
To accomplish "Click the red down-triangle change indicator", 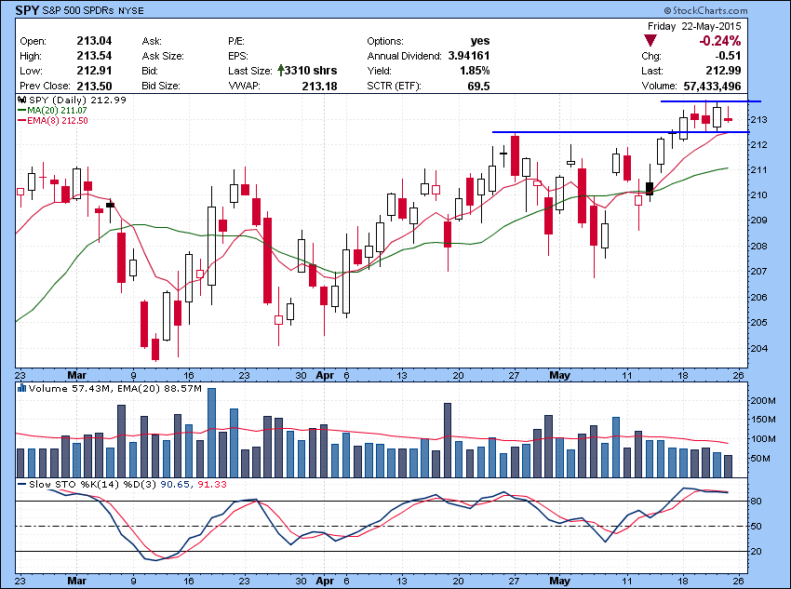I will (650, 41).
